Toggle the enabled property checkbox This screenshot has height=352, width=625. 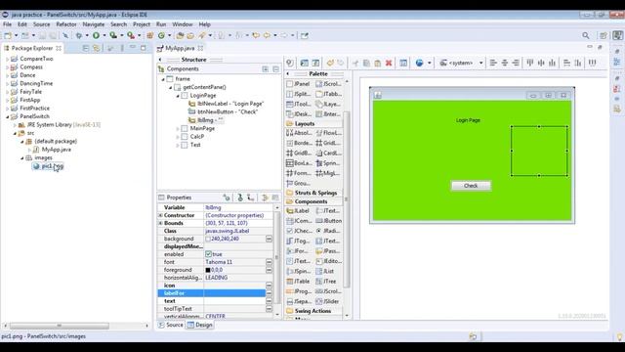click(208, 254)
